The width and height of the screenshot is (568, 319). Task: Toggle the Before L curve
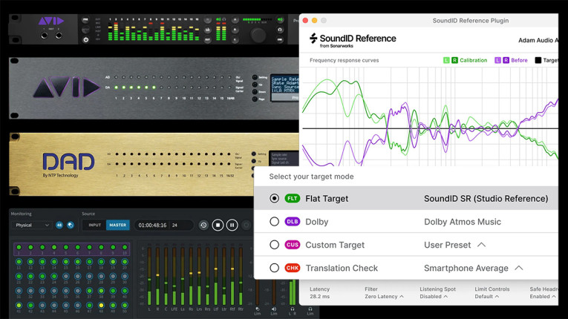(497, 60)
